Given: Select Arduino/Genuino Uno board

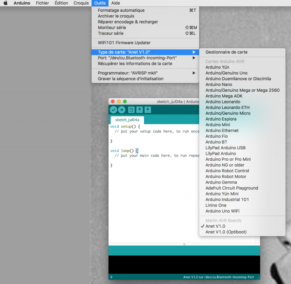Looking at the screenshot, I should pyautogui.click(x=242, y=73).
